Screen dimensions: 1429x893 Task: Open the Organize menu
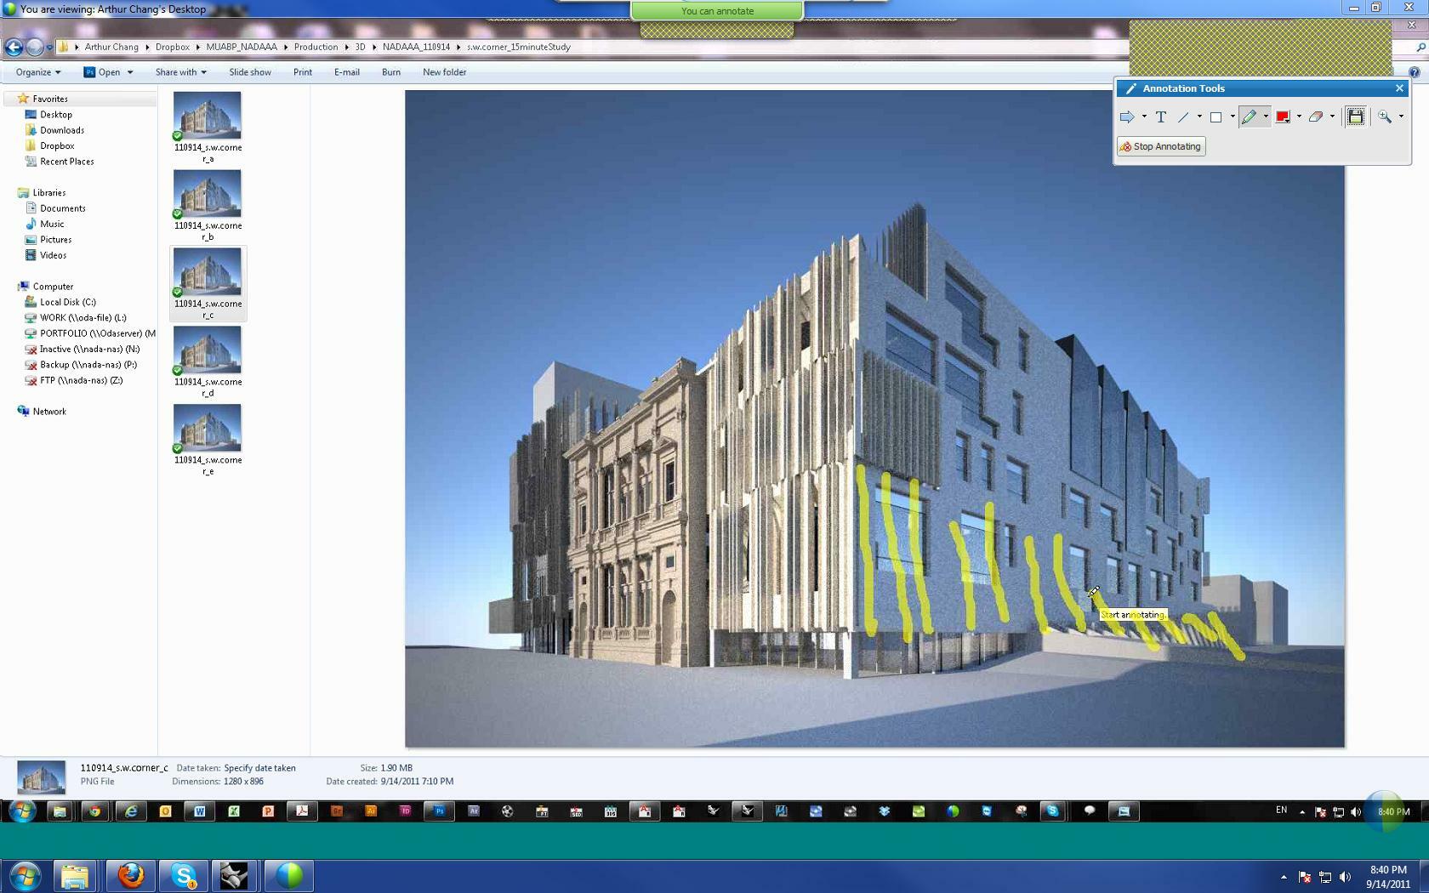click(x=38, y=72)
